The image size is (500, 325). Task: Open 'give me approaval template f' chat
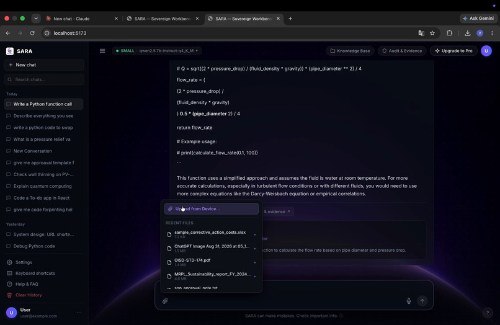(44, 162)
